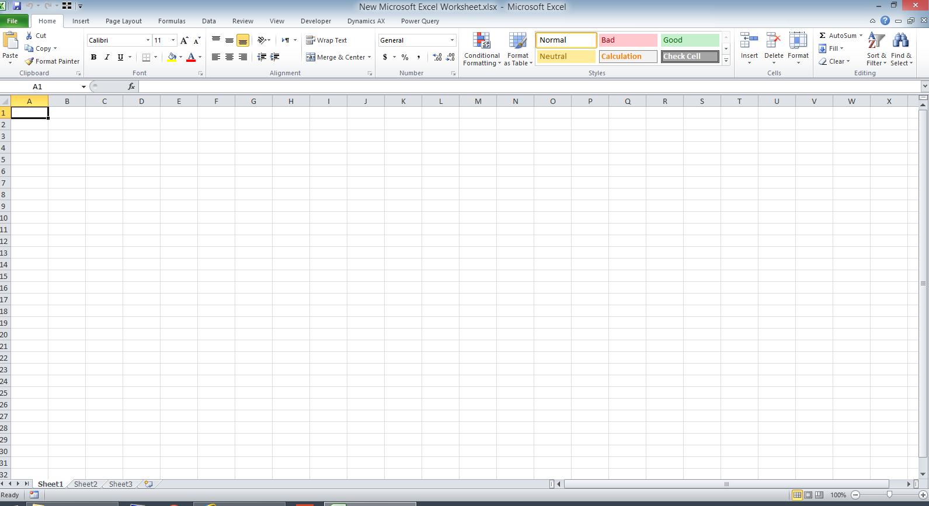Viewport: 929px width, 506px height.
Task: Expand the General number format dropdown
Action: [x=452, y=40]
